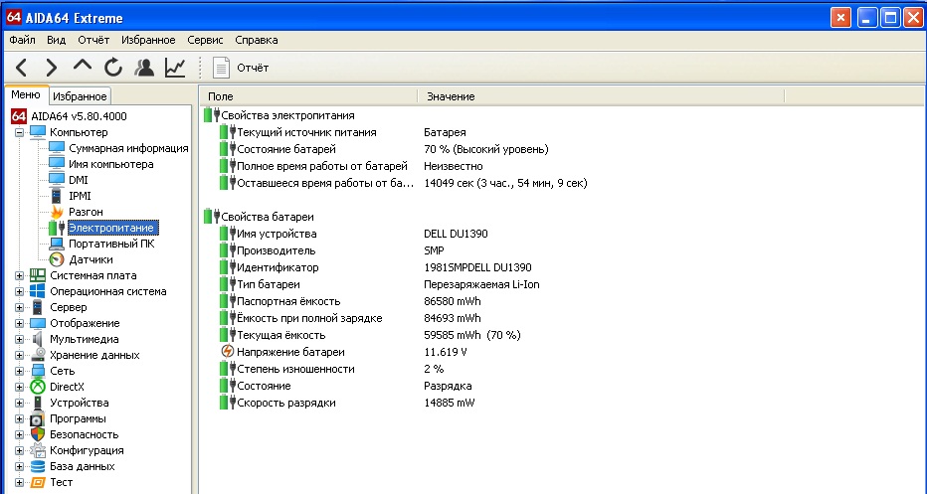Open the Файл menu
Viewport: 927px width, 494px height.
tap(22, 40)
